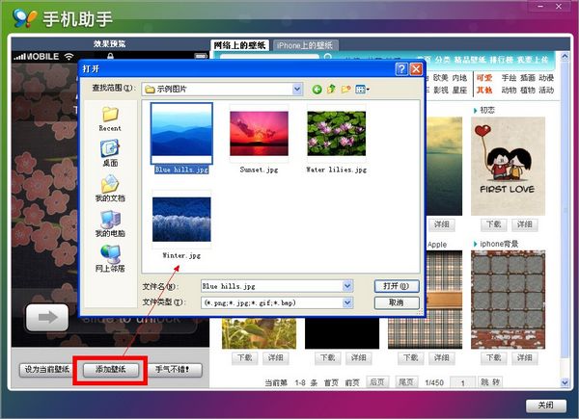579x419 pixels.
Task: Click the 手气不错! button
Action: [175, 370]
